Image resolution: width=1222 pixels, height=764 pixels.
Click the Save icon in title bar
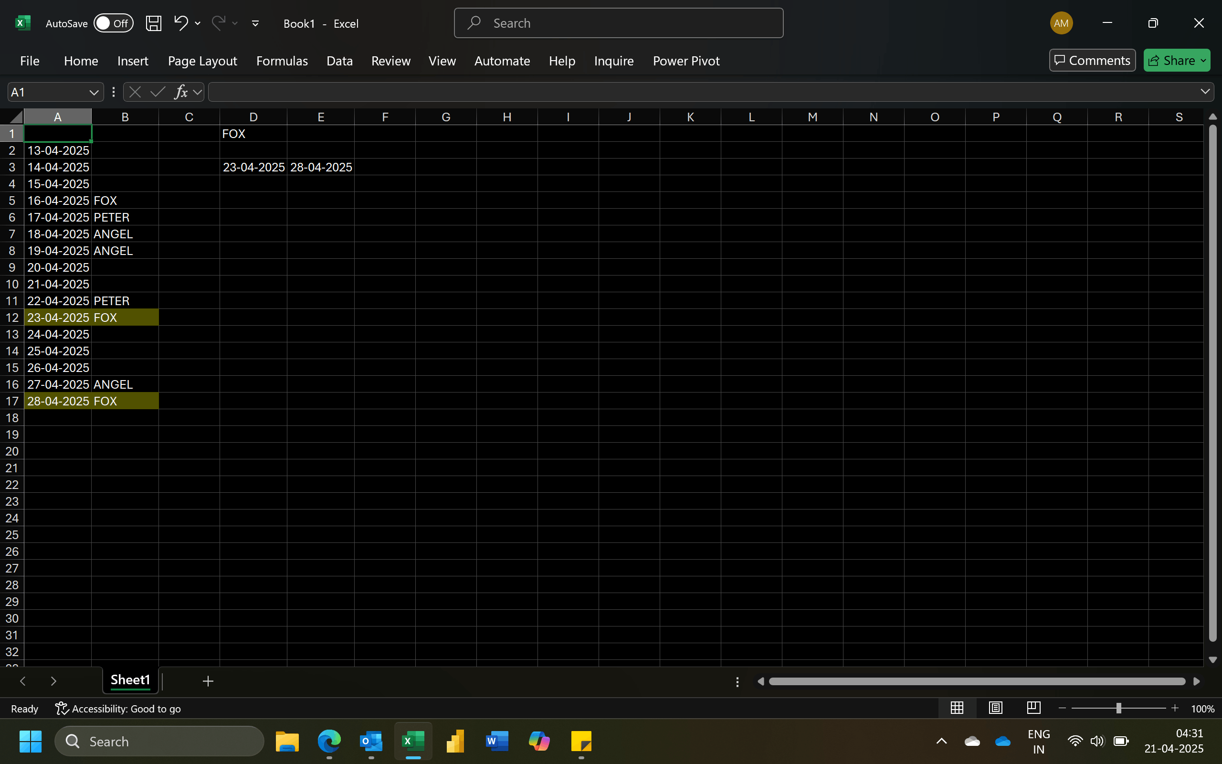pos(154,23)
